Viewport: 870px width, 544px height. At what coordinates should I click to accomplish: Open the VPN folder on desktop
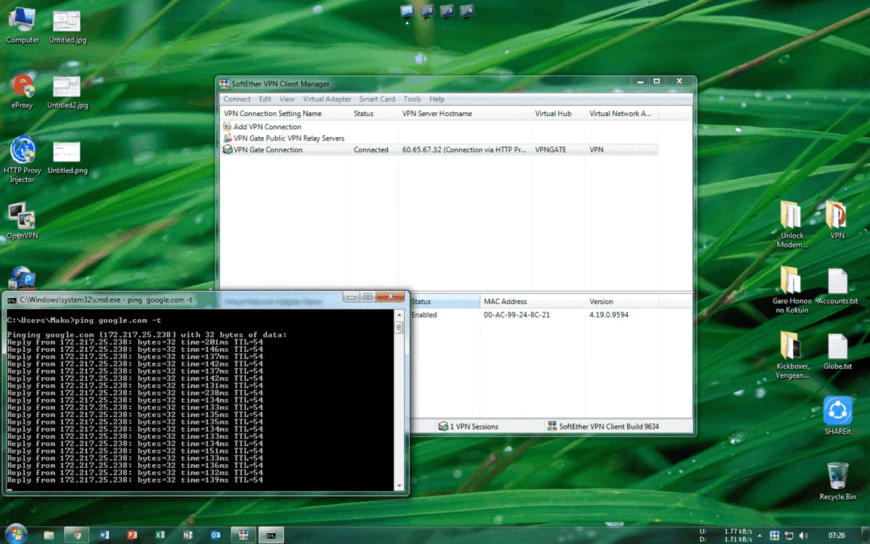coord(837,221)
